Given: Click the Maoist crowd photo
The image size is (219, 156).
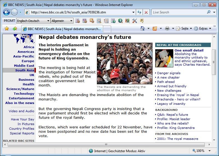Looking at the screenshot, I should [125, 63].
